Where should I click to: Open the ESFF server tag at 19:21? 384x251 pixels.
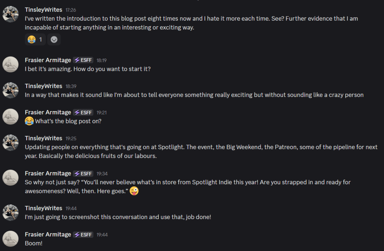(x=83, y=112)
